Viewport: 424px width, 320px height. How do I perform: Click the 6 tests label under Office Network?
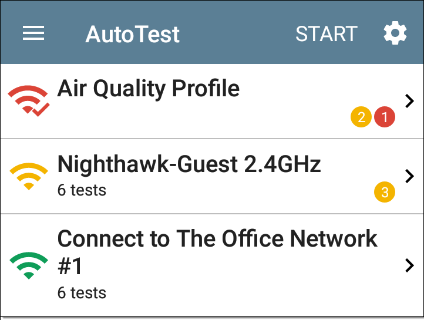pyautogui.click(x=82, y=293)
